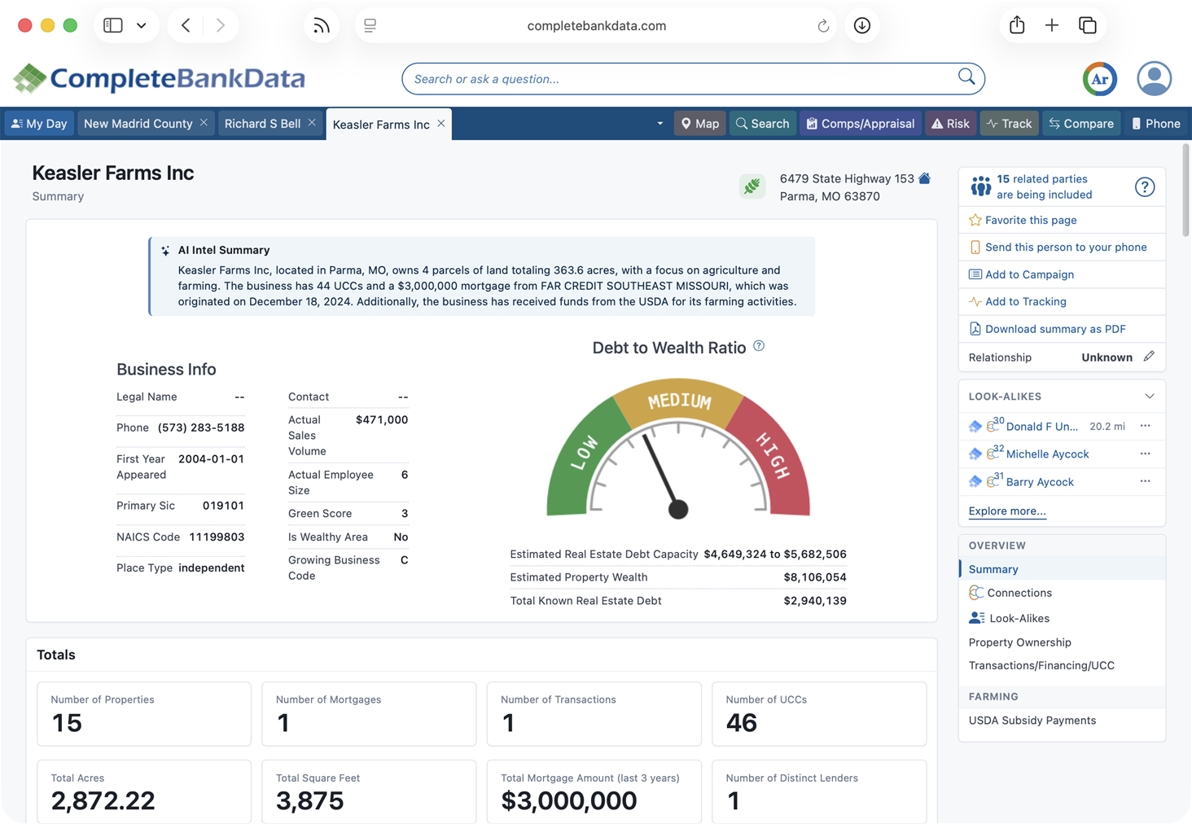This screenshot has width=1192, height=824.
Task: Show Safari tab overview icon
Action: [1088, 25]
